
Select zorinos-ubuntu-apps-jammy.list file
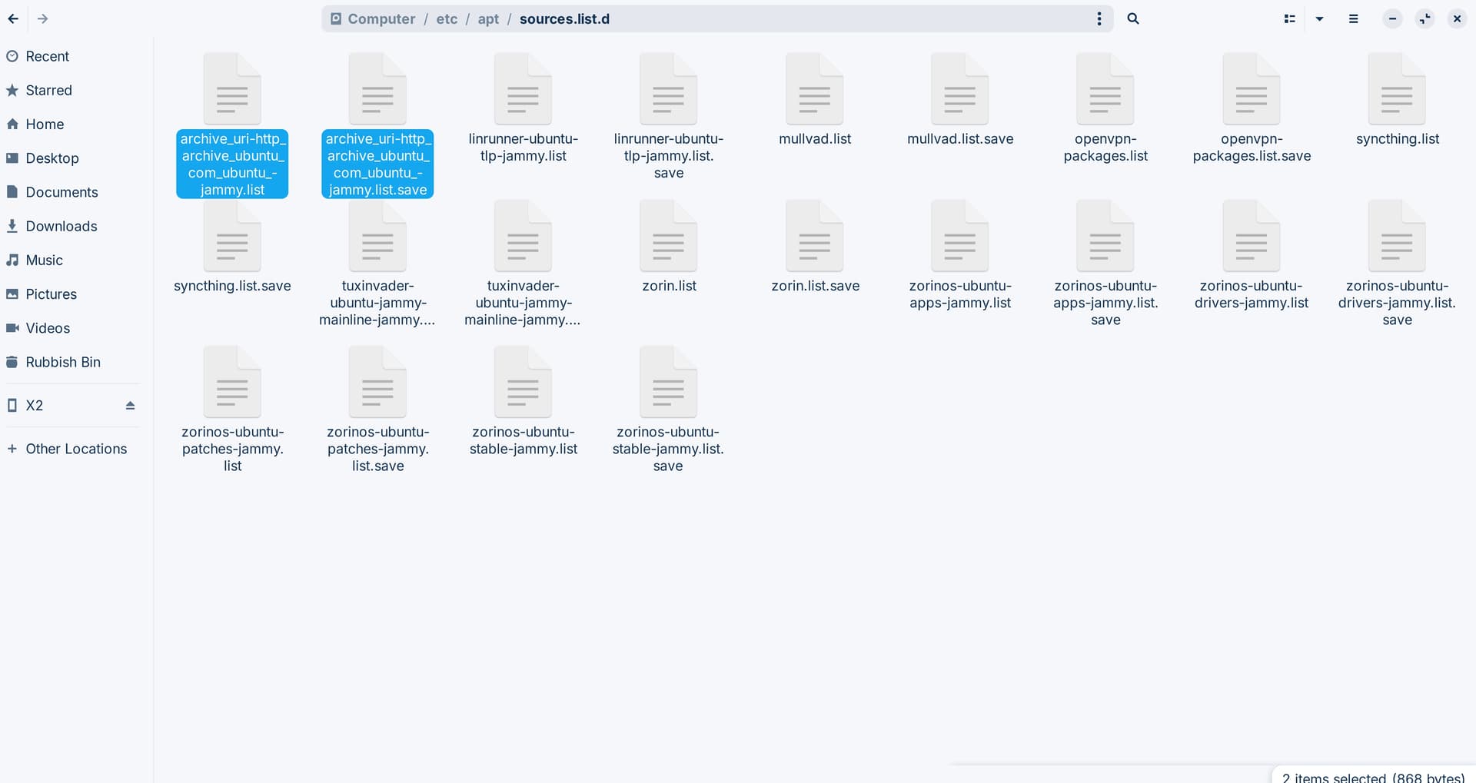point(960,255)
